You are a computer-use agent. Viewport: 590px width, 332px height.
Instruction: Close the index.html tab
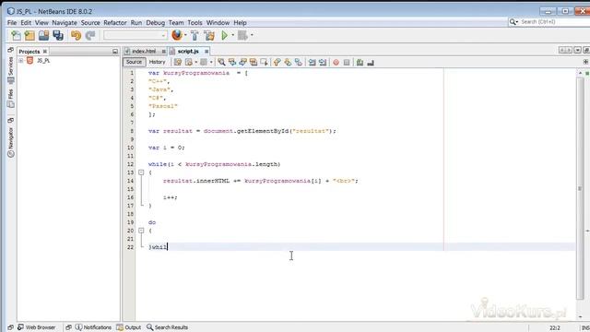click(164, 52)
